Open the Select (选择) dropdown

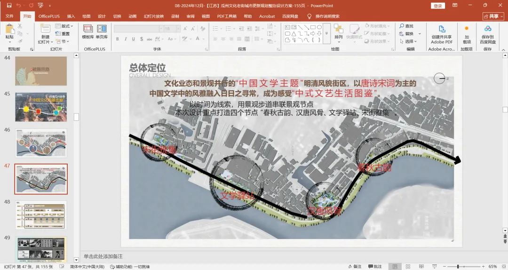click(408, 41)
